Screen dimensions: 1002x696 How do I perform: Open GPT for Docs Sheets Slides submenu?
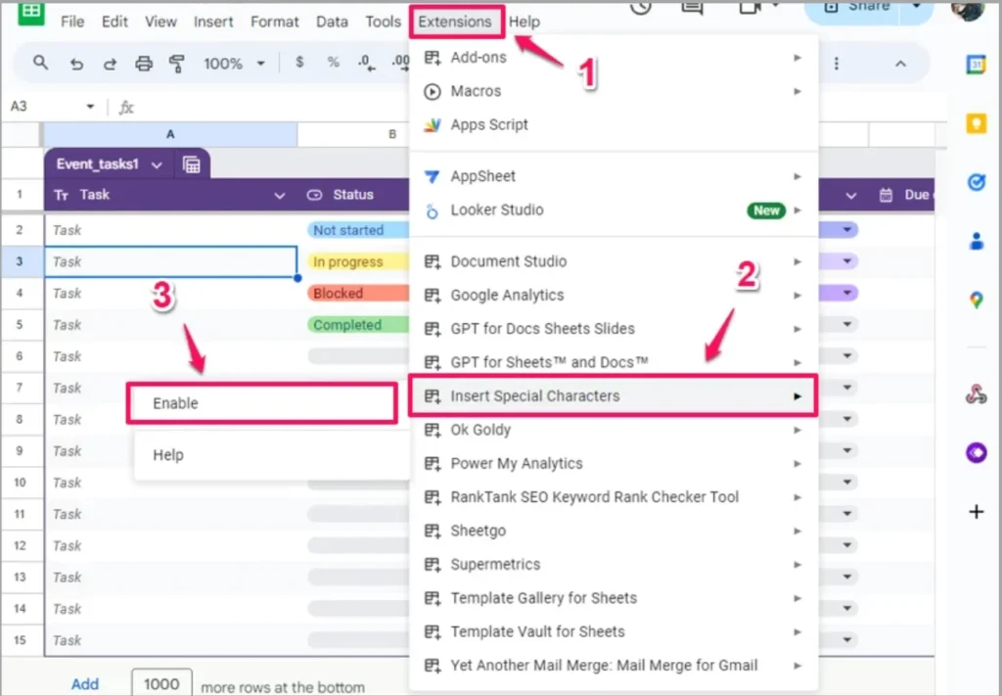[614, 329]
